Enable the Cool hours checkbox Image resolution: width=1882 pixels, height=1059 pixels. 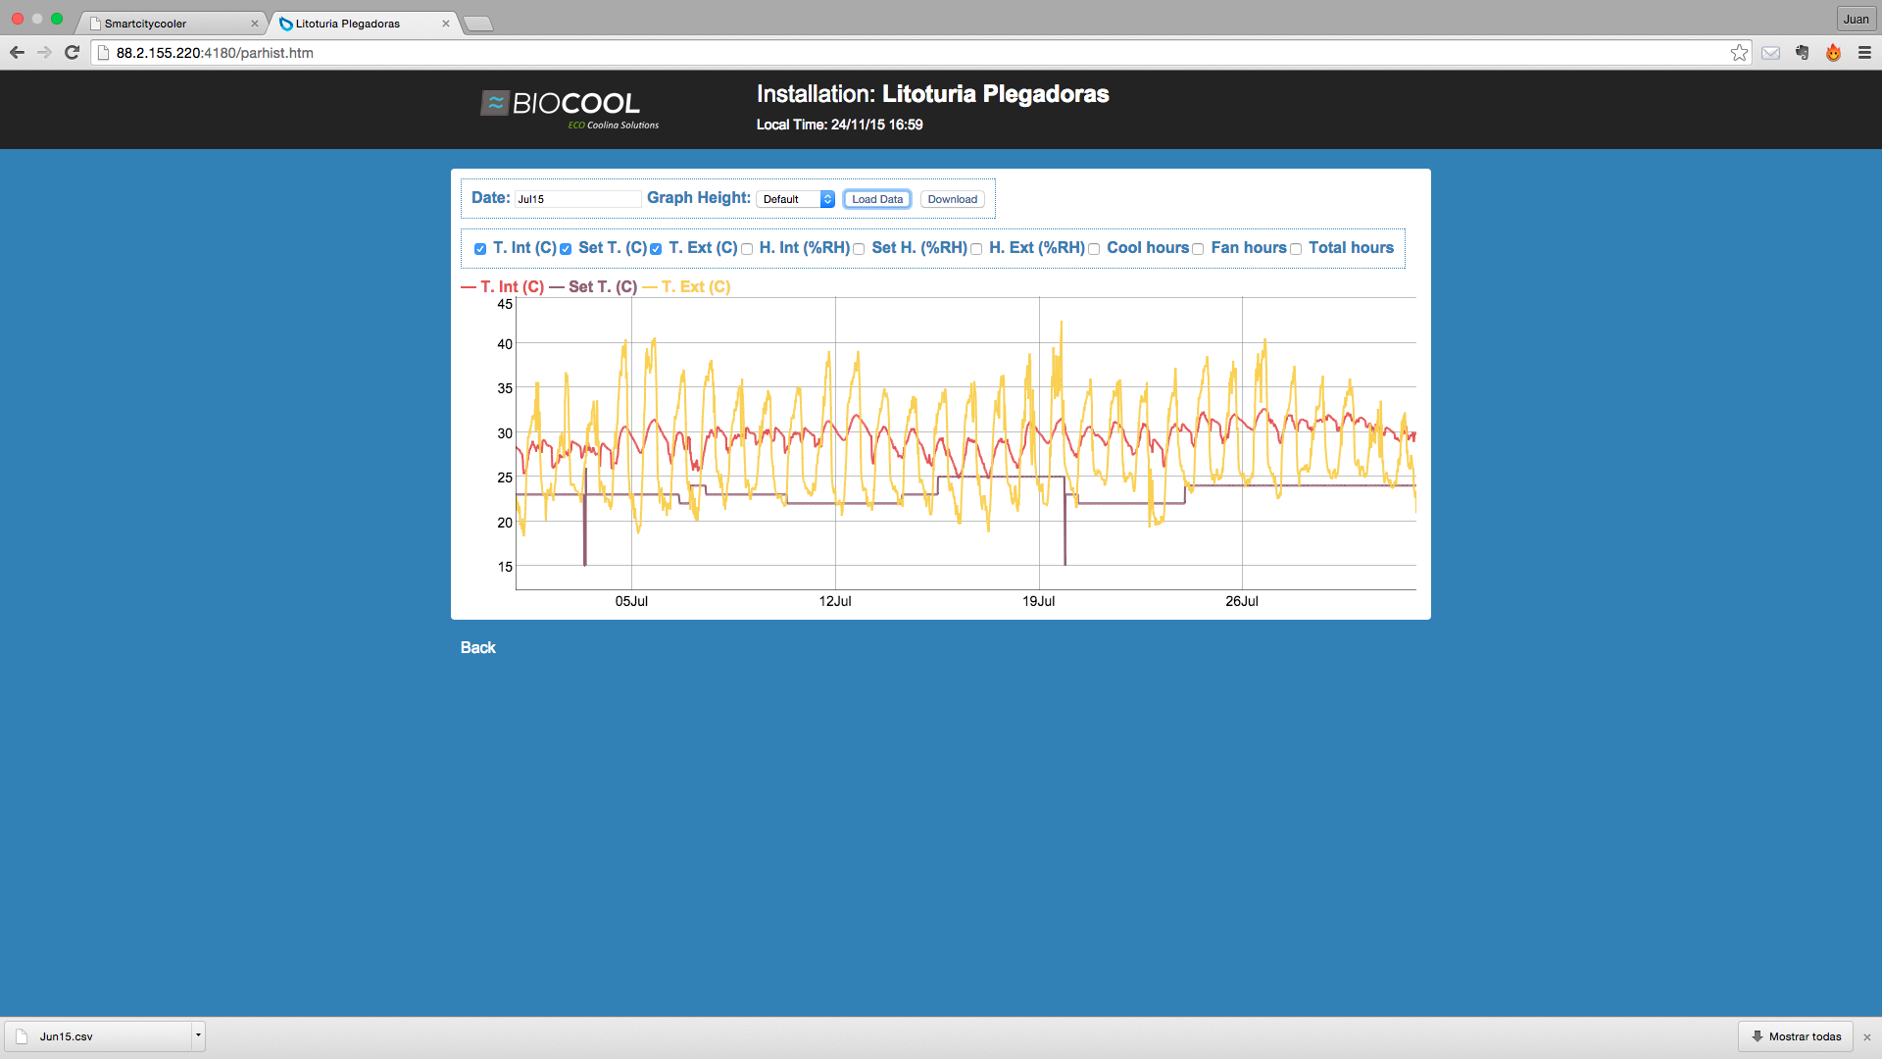pos(1094,249)
